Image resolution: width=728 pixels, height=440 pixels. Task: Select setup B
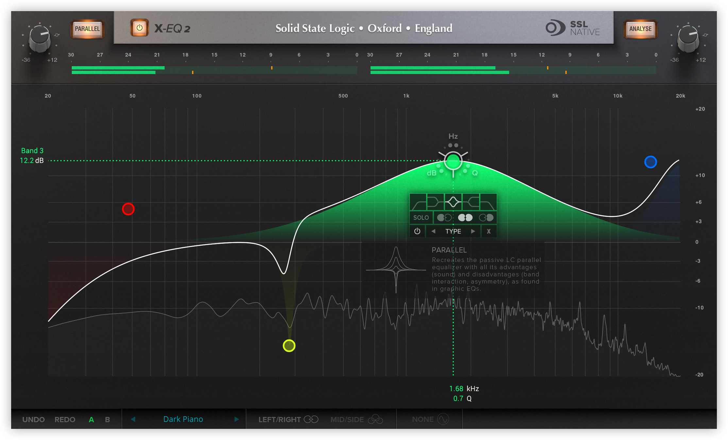pyautogui.click(x=107, y=419)
